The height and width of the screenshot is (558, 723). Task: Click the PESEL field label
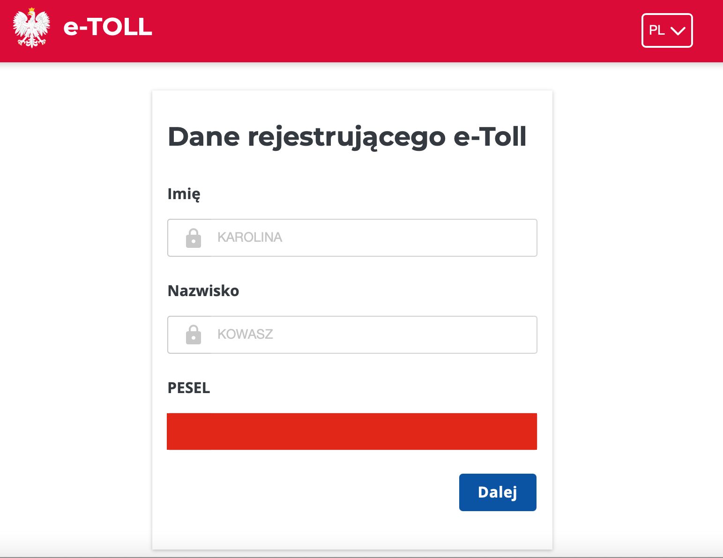tap(189, 388)
